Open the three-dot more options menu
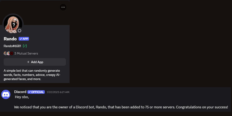The height and width of the screenshot is (116, 232). [63, 7]
